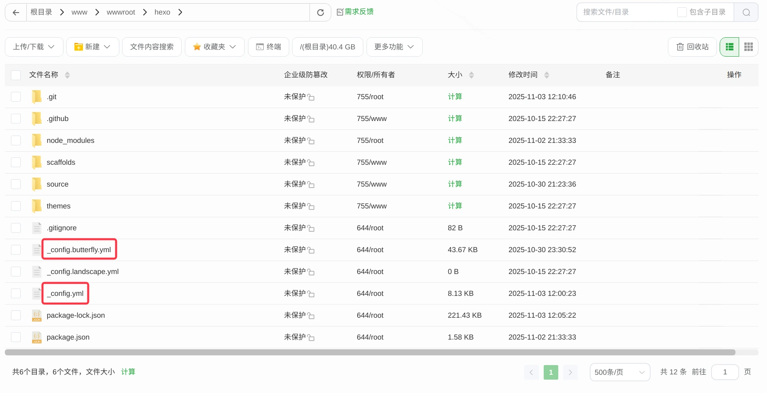Viewport: 767px width, 393px height.
Task: Refresh the current directory
Action: click(x=320, y=12)
